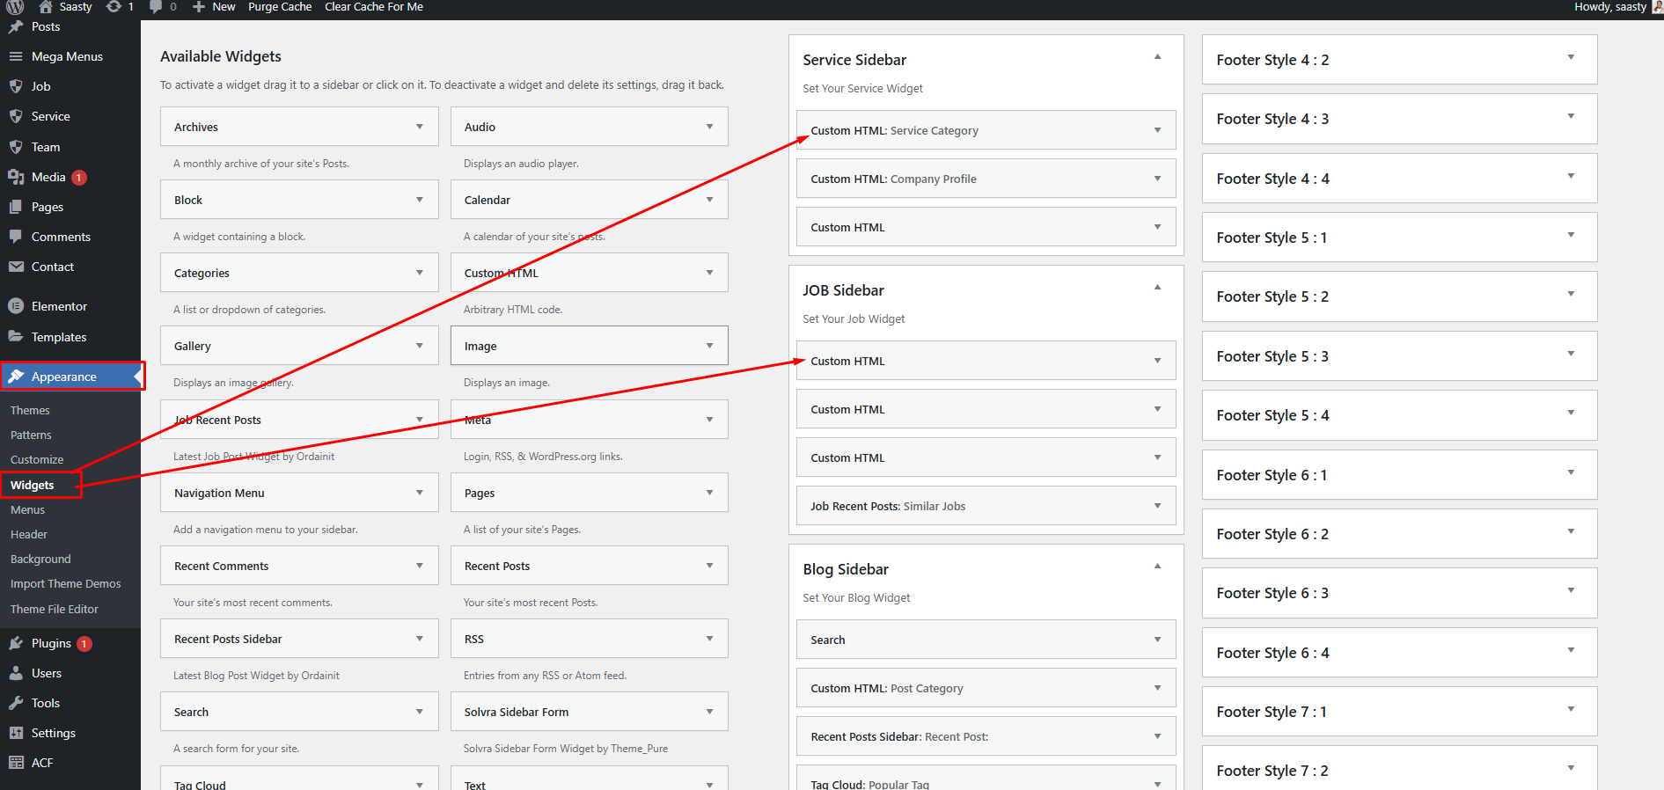Viewport: 1664px width, 790px height.
Task: Collapse the JOB Sidebar panel
Action: pos(1157,288)
